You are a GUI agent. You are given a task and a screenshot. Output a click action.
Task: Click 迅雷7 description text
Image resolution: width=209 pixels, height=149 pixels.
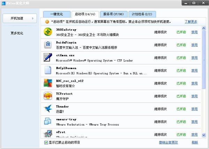(x=60, y=112)
